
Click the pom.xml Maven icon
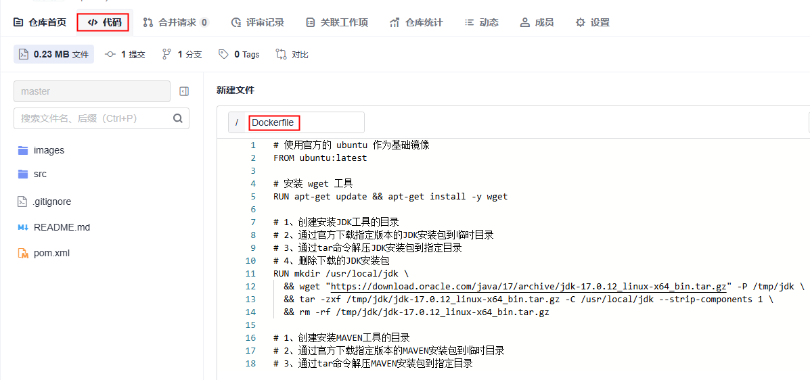click(x=23, y=253)
